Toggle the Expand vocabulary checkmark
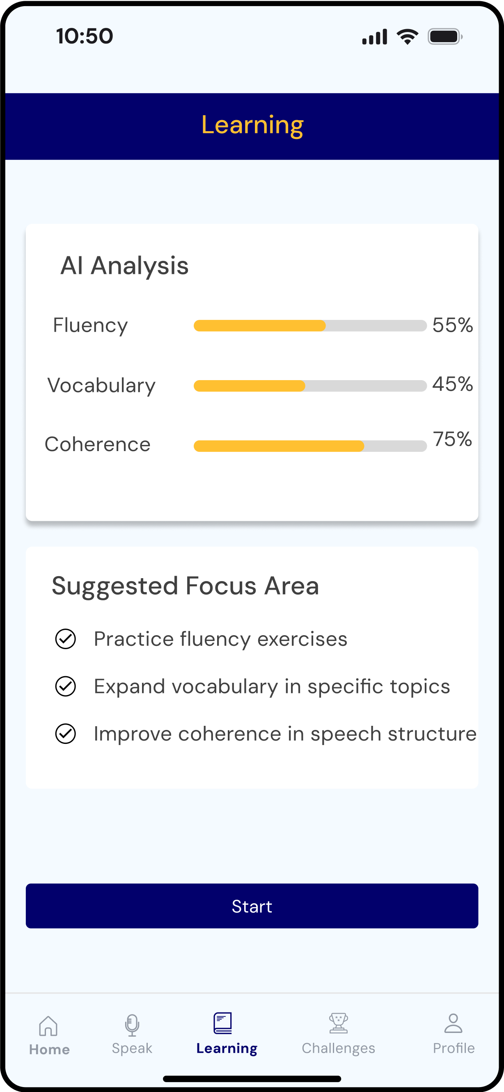The height and width of the screenshot is (1092, 504). 66,686
